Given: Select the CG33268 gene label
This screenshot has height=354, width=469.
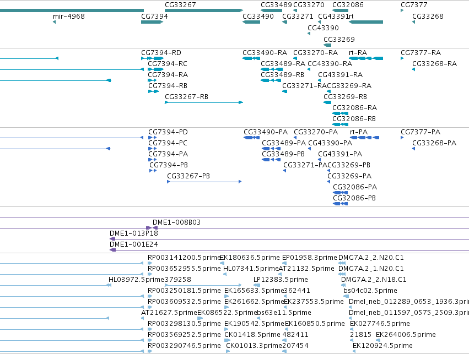Looking at the screenshot, I should point(428,16).
